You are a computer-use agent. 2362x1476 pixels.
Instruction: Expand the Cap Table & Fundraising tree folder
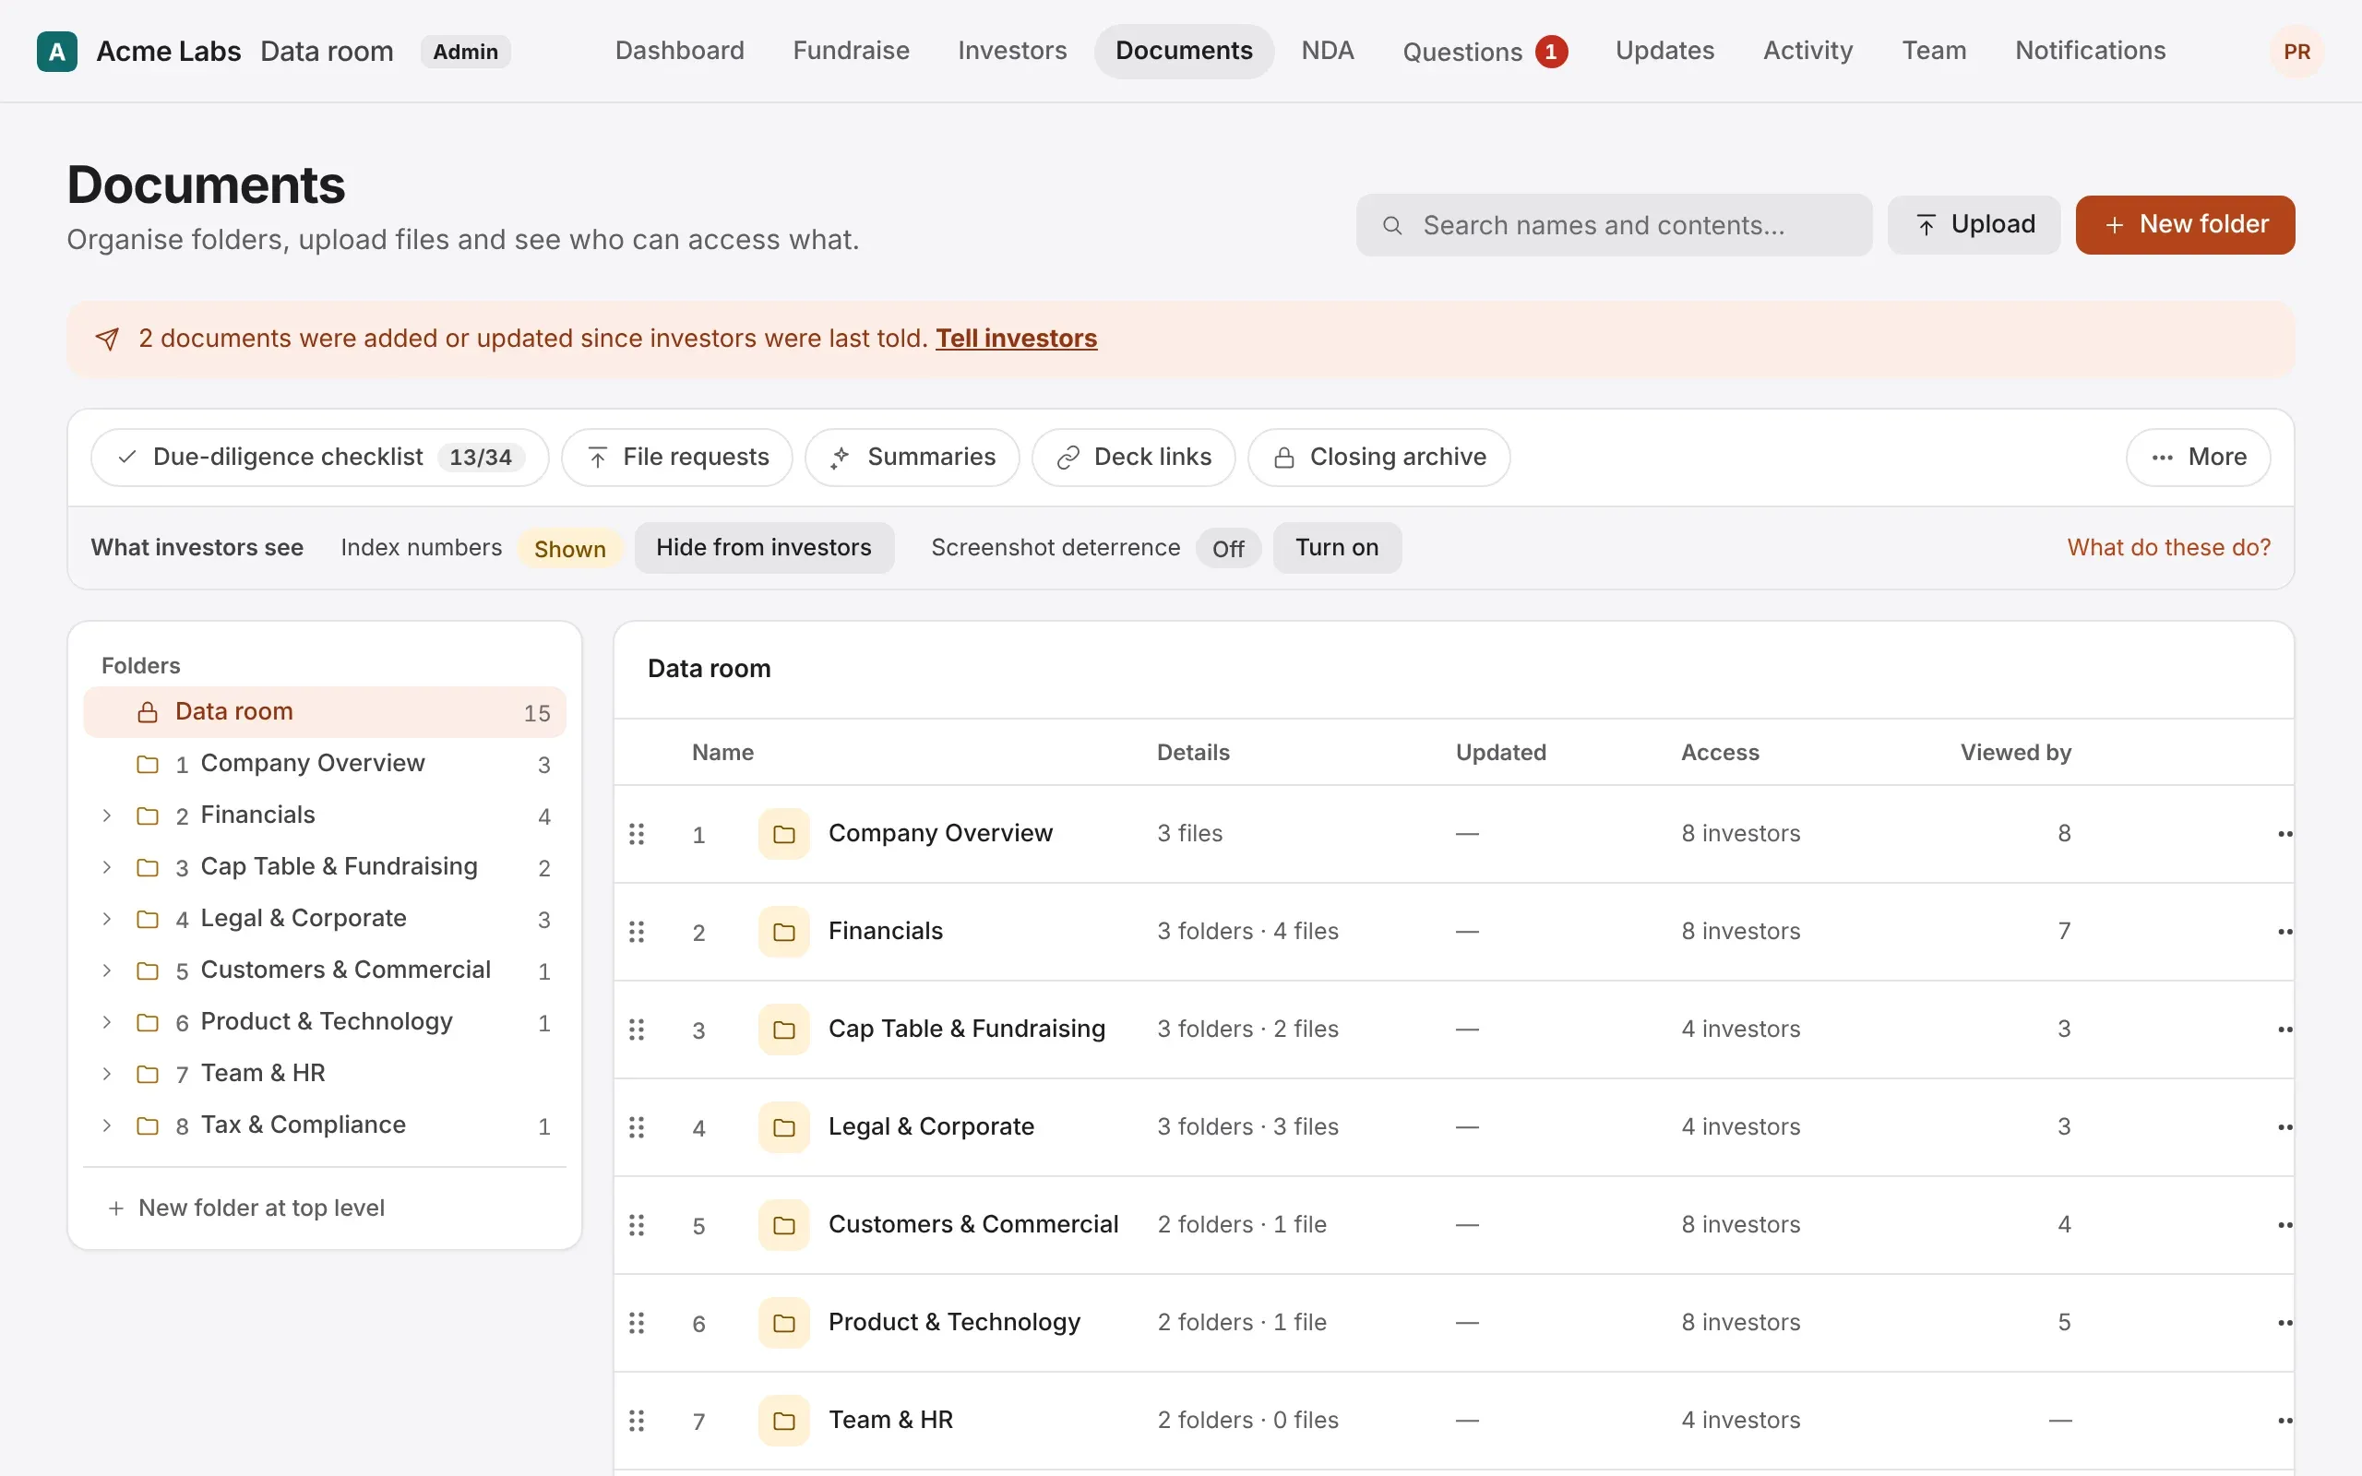point(106,867)
